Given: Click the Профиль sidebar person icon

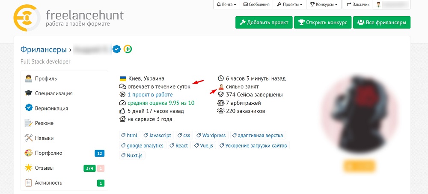Looking at the screenshot, I should [x=28, y=78].
